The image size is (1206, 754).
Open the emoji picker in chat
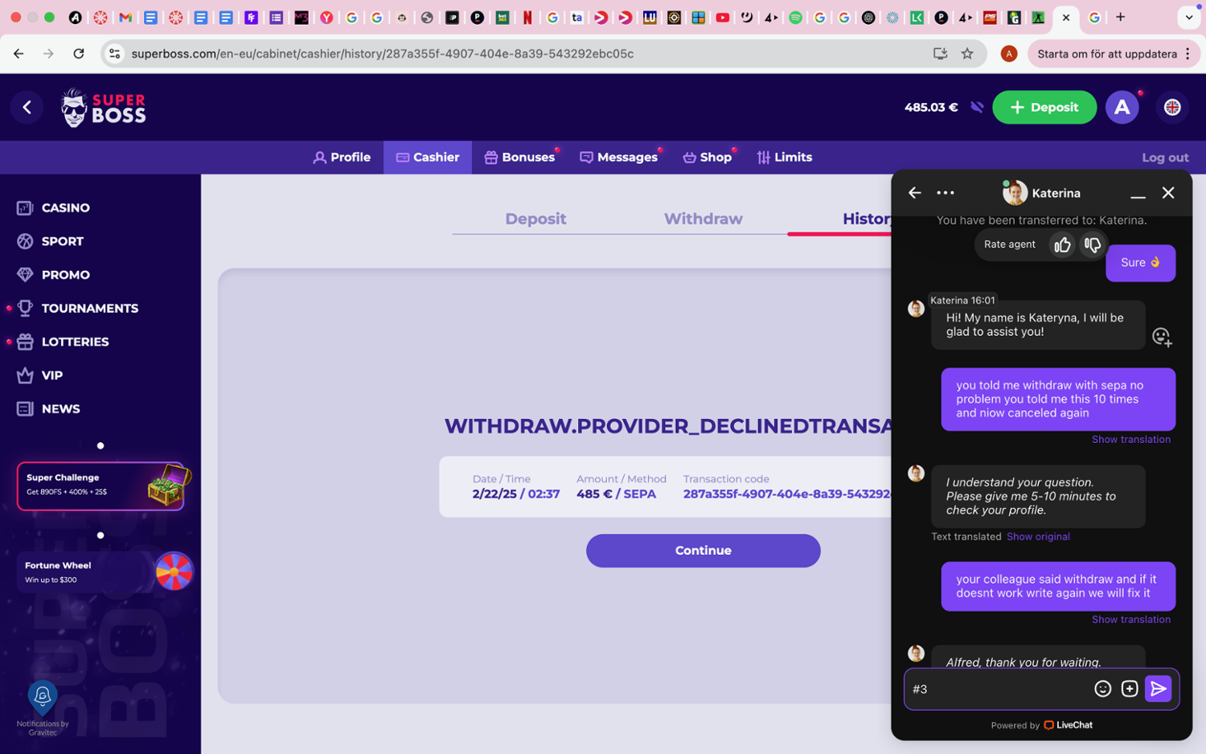pos(1102,689)
